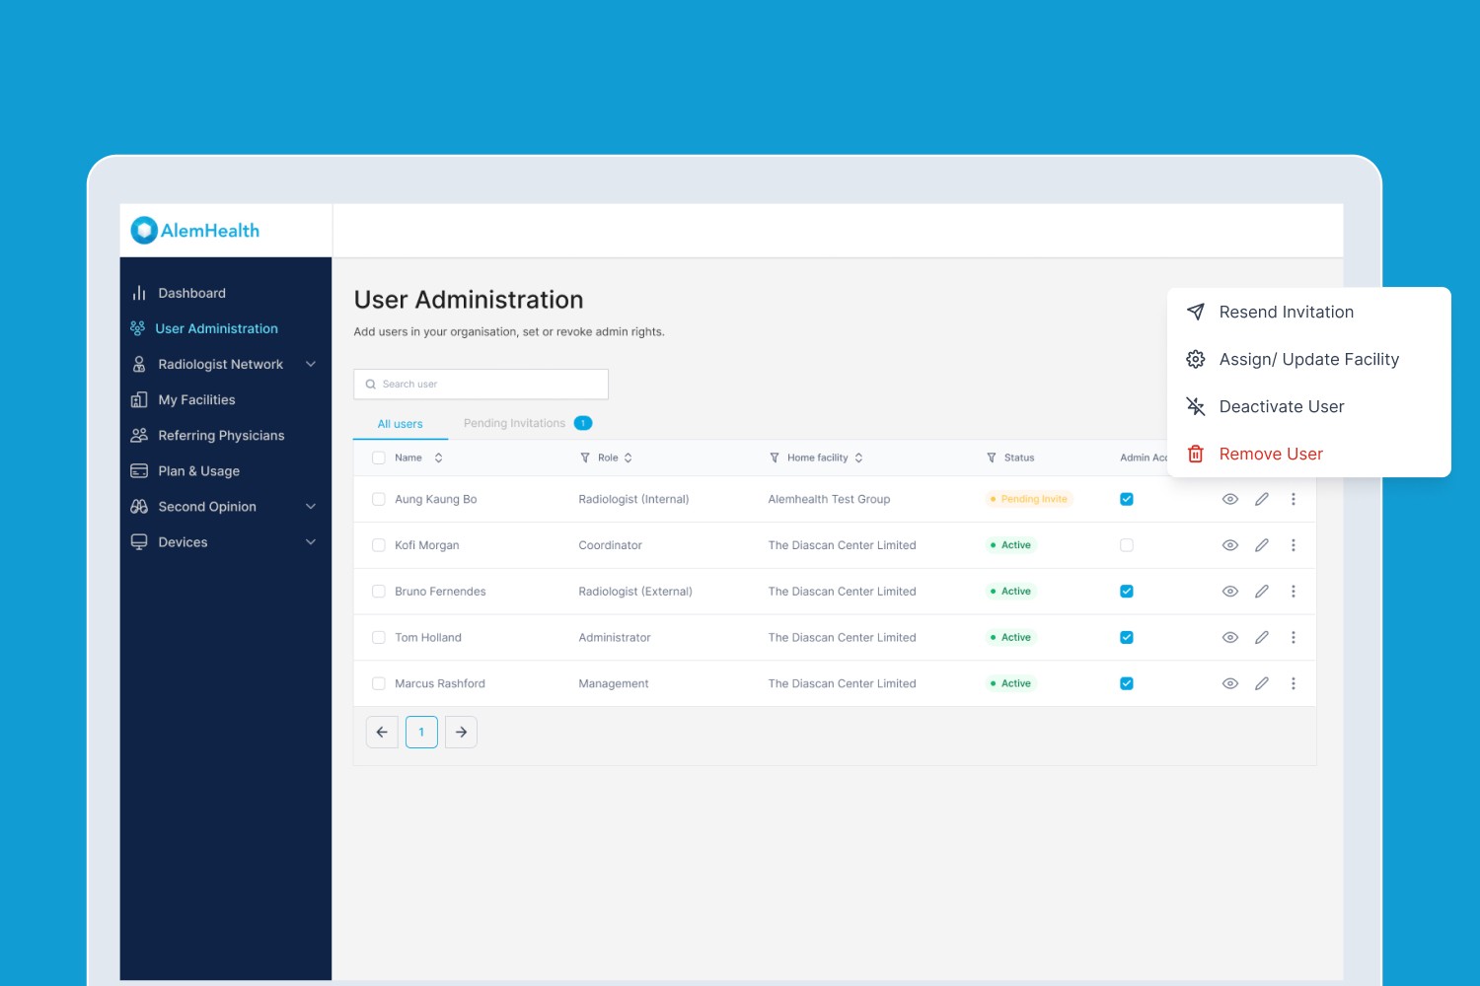Click the Search user field

481,385
